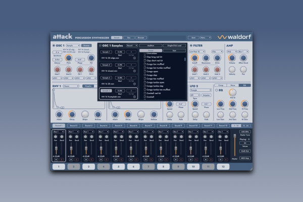Image resolution: width=303 pixels, height=202 pixels.
Task: Select the 'Cowbell red kit' sample file
Action: [153, 93]
